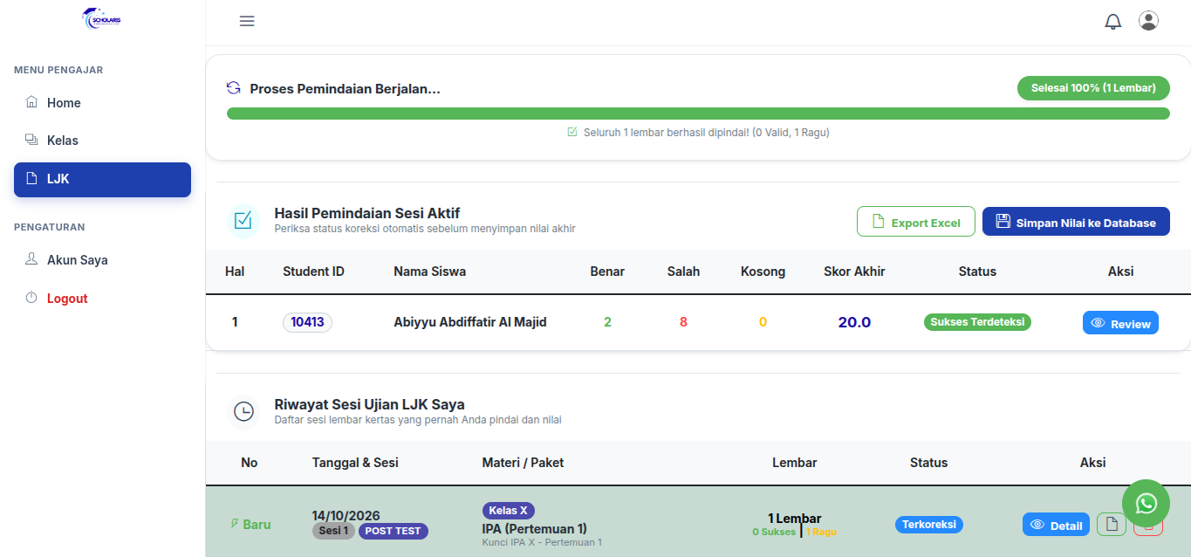Click Logout in the sidebar

coord(102,299)
